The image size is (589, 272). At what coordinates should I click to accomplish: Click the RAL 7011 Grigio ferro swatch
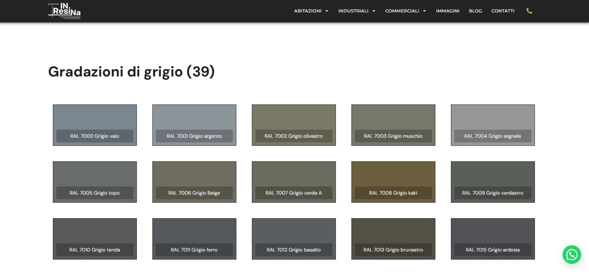[194, 239]
